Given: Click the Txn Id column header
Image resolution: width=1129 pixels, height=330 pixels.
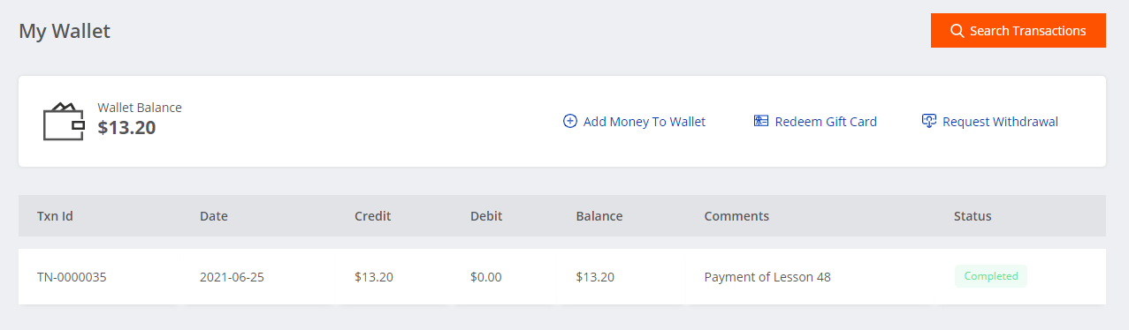Looking at the screenshot, I should [55, 216].
